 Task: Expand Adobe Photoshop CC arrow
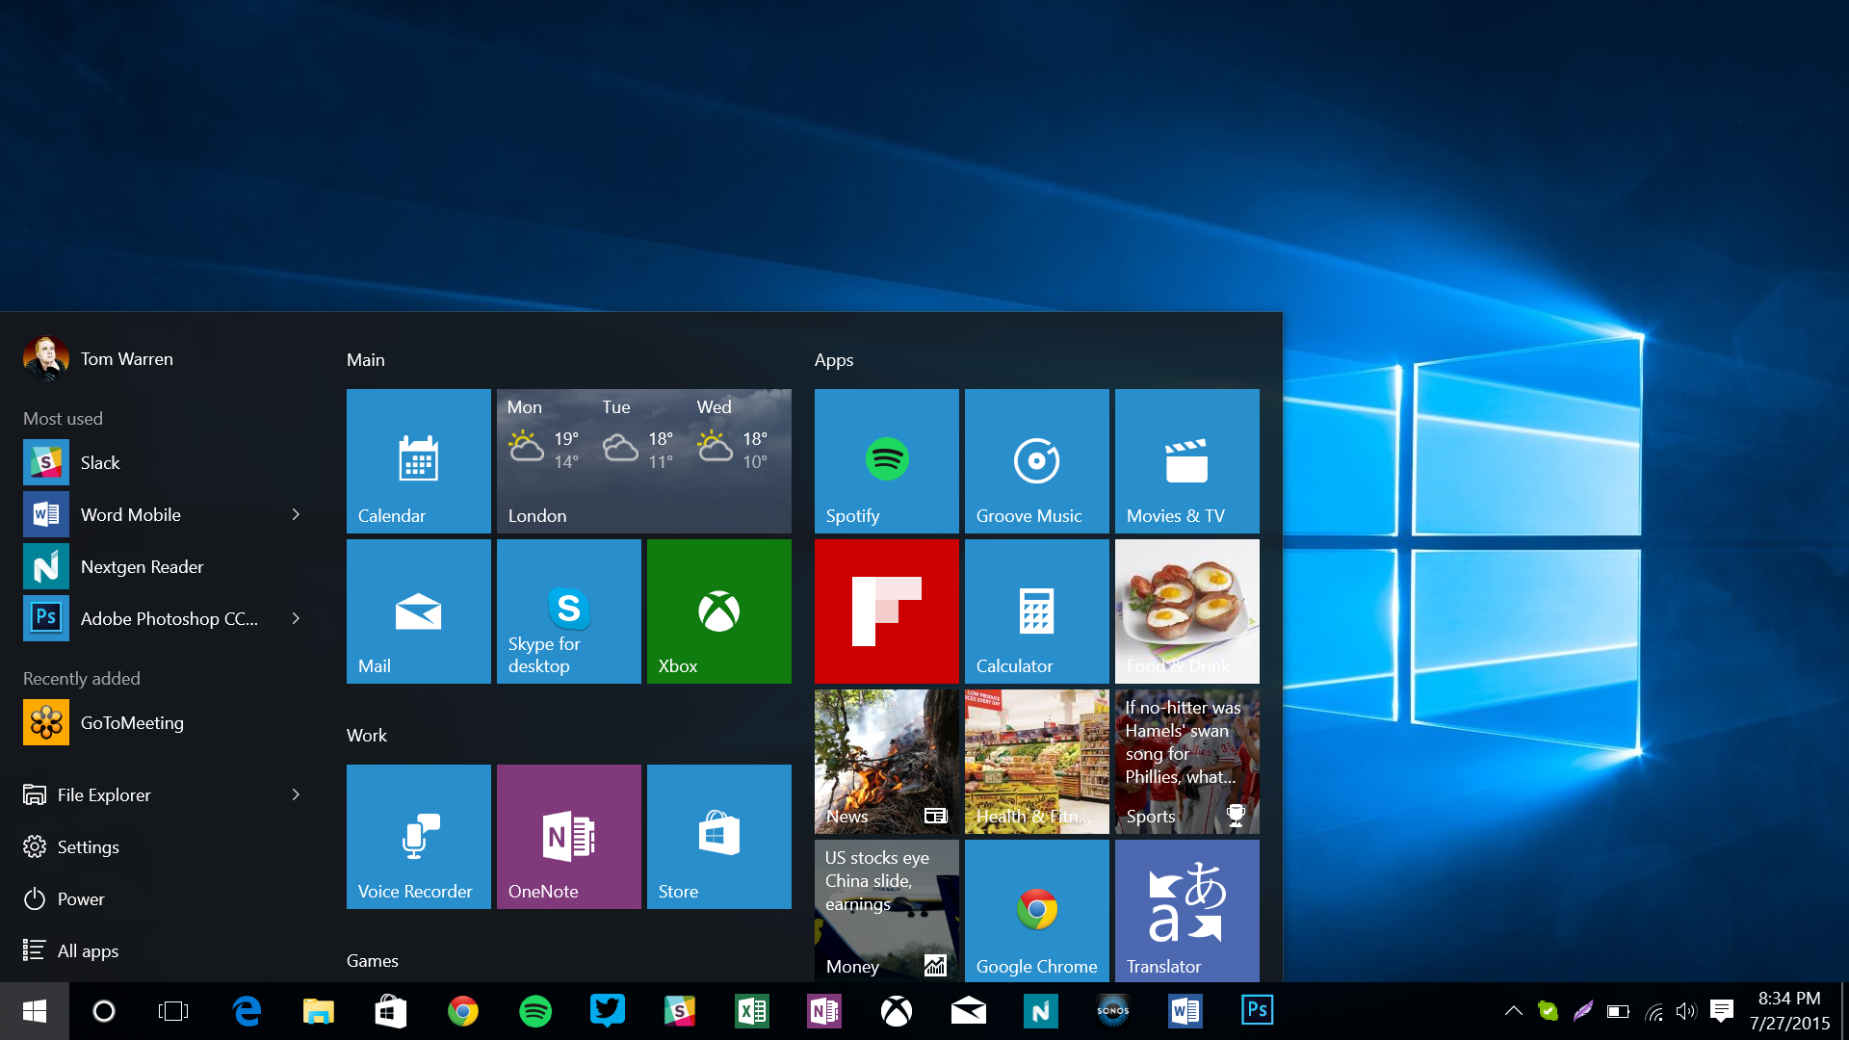coord(296,616)
